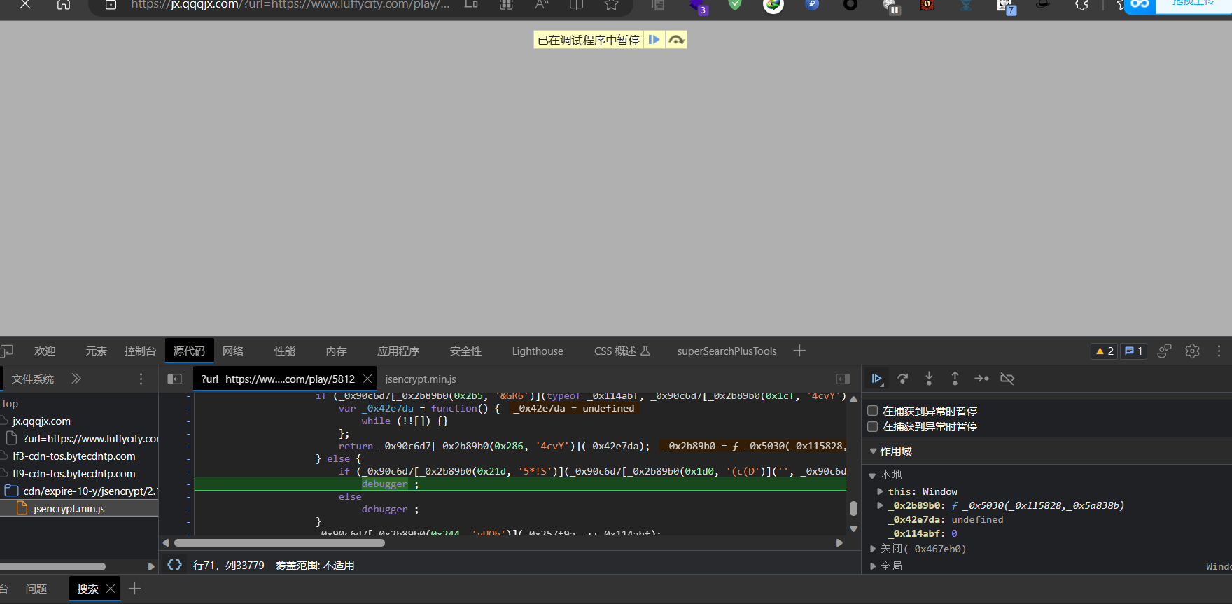Open DevTools customize three-dot menu
This screenshot has width=1232, height=604.
coord(1219,351)
